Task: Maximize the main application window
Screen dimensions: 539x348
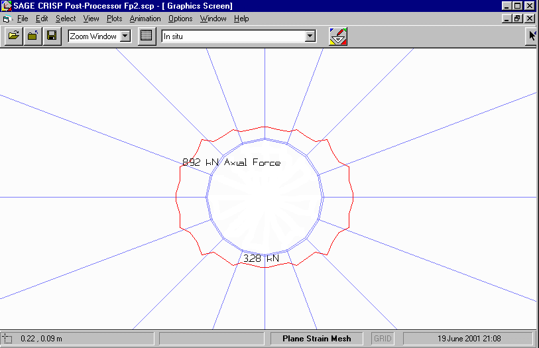Action: click(x=517, y=6)
